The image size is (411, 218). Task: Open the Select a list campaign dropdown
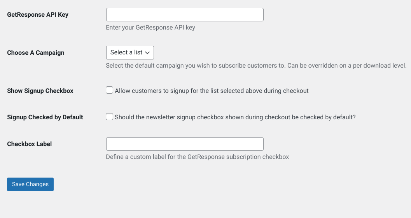click(130, 53)
